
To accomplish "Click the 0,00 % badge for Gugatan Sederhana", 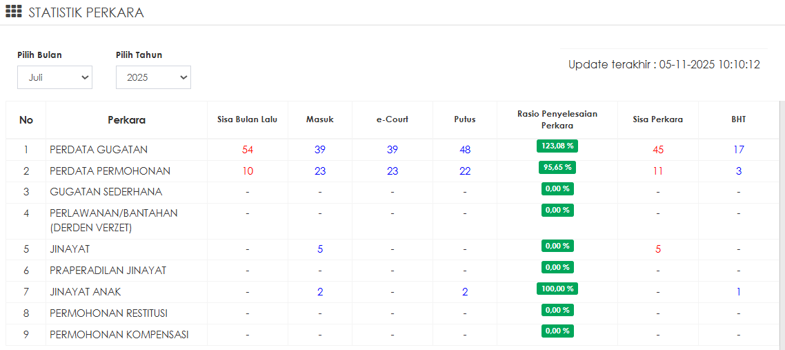I will (557, 188).
